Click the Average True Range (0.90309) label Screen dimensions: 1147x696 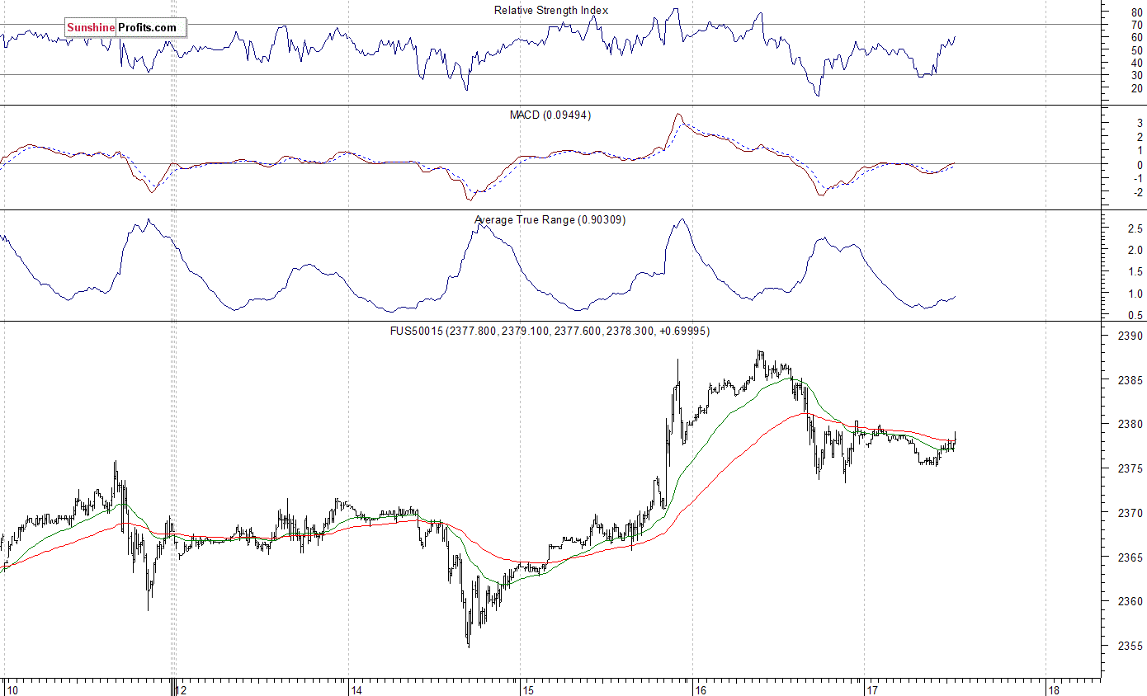click(550, 220)
